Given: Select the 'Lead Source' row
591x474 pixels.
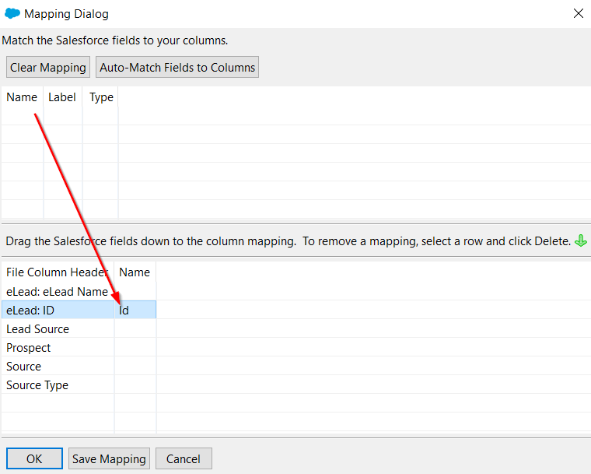Looking at the screenshot, I should [x=79, y=328].
